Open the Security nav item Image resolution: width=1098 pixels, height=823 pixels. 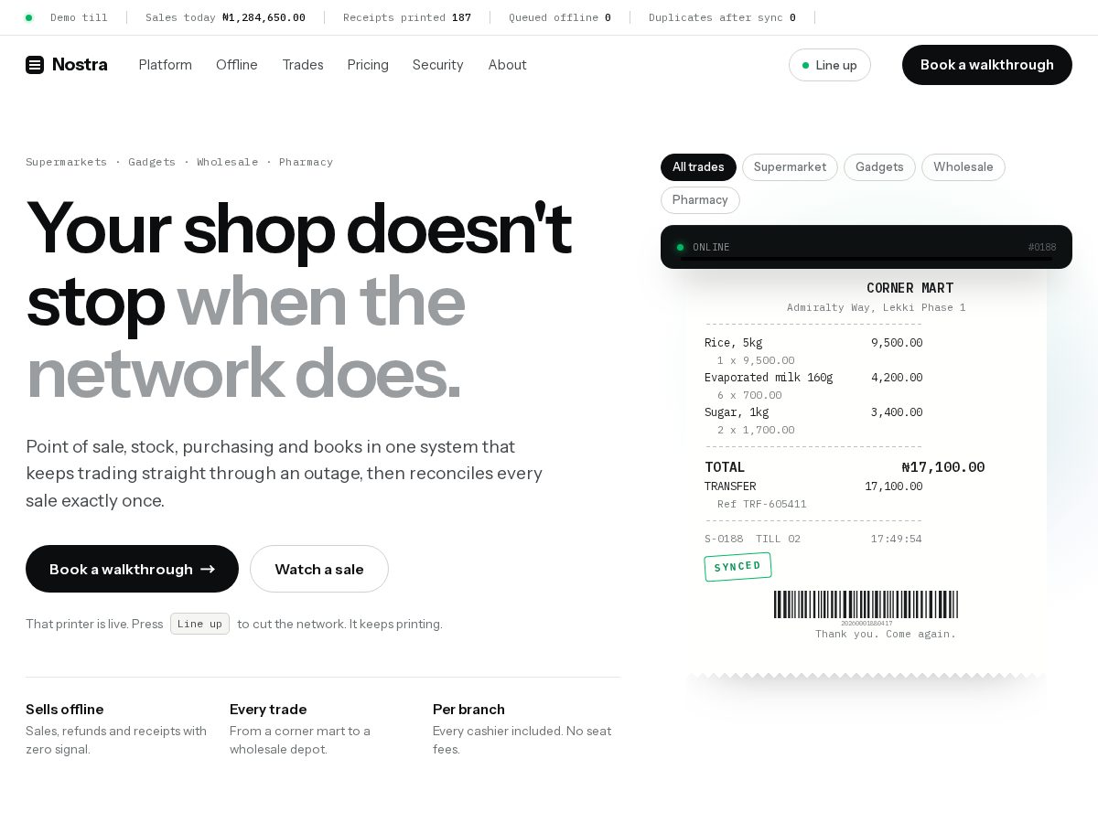click(x=438, y=65)
